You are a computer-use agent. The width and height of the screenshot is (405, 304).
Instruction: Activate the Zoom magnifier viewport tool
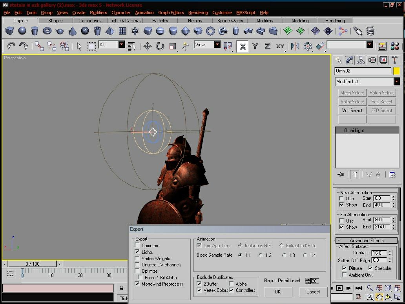point(370,288)
